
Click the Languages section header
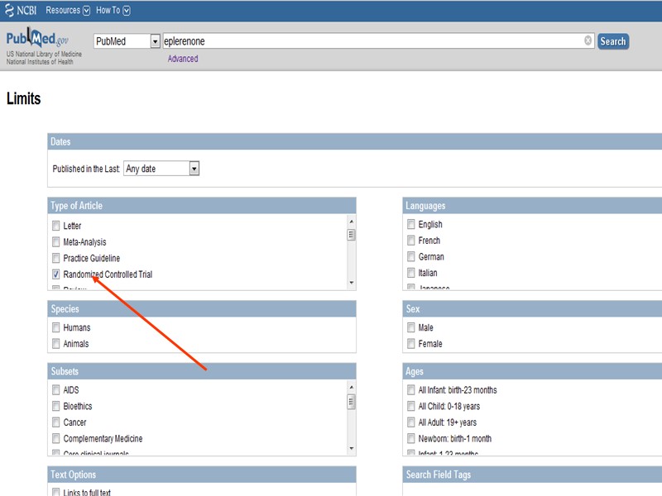[532, 205]
